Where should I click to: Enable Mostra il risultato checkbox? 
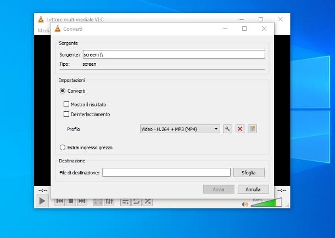pos(66,104)
